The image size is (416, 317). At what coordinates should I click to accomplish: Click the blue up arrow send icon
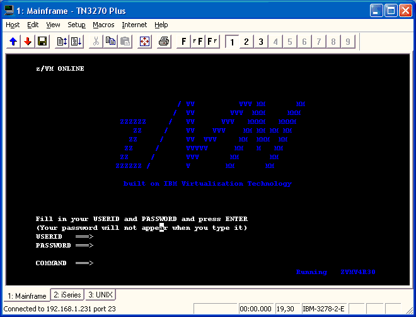click(x=13, y=42)
